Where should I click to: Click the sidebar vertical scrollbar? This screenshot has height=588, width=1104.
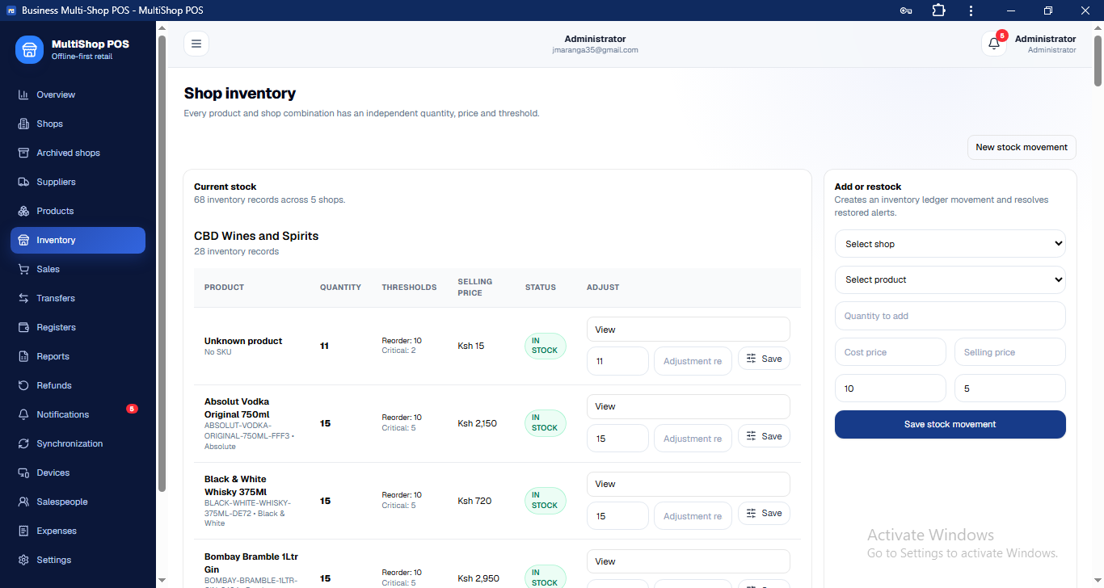(162, 262)
